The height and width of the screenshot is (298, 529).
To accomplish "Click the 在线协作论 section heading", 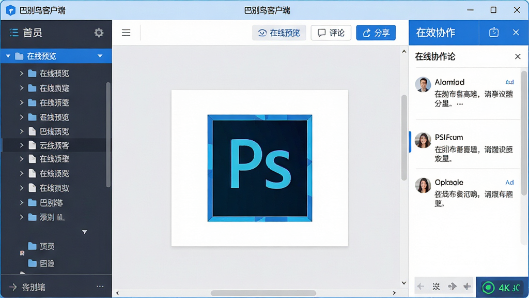I will [x=435, y=56].
